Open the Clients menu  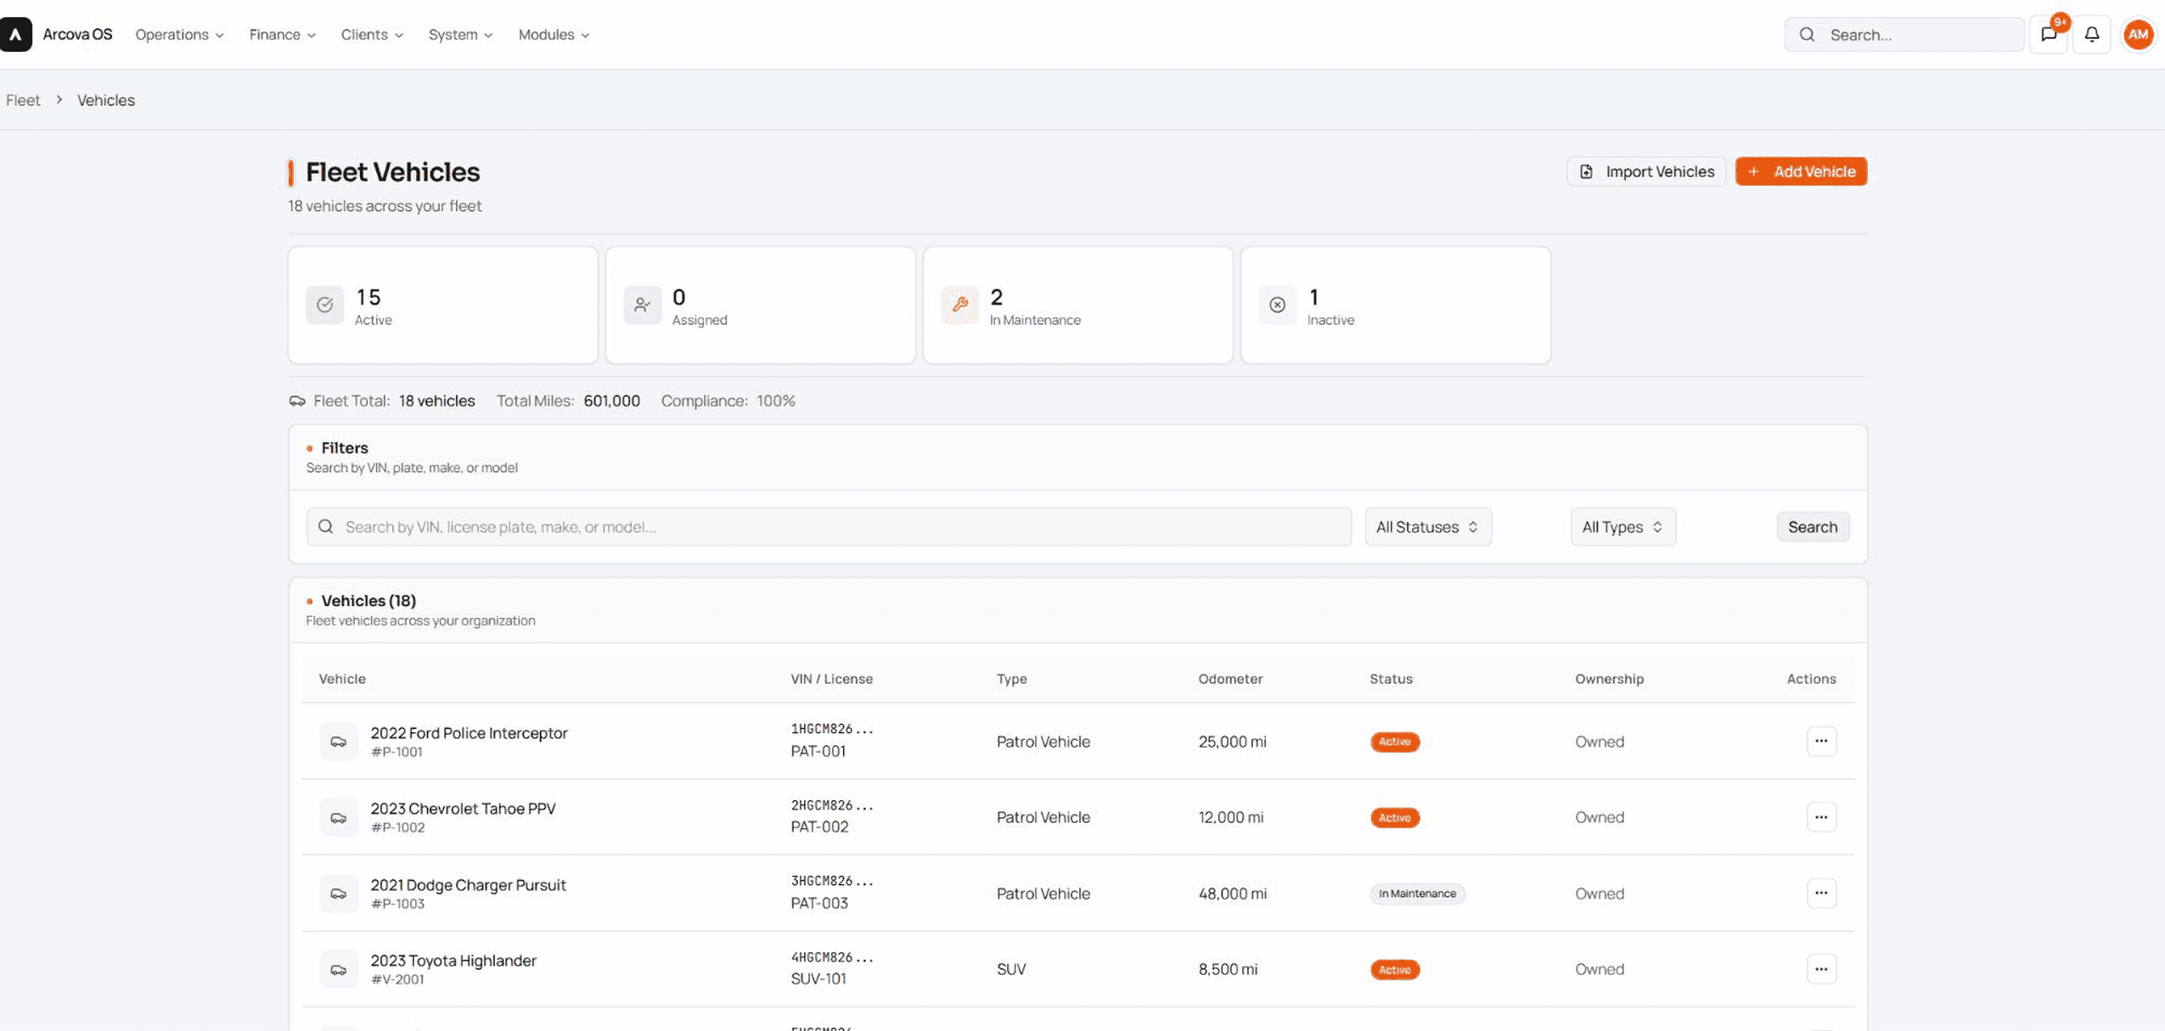[x=372, y=35]
